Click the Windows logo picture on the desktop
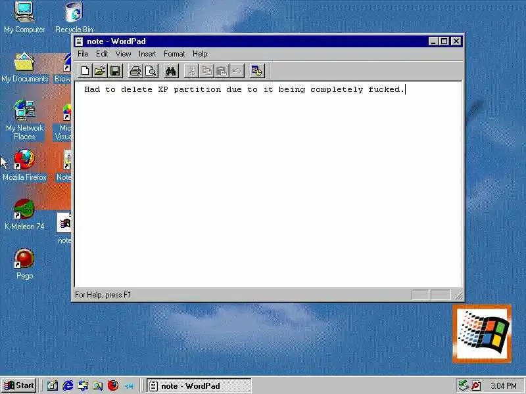The image size is (526, 394). [x=482, y=334]
